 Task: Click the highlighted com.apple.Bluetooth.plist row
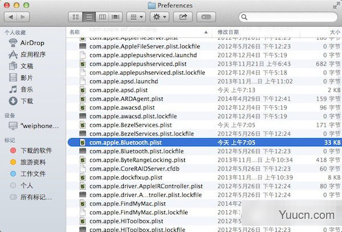click(205, 142)
